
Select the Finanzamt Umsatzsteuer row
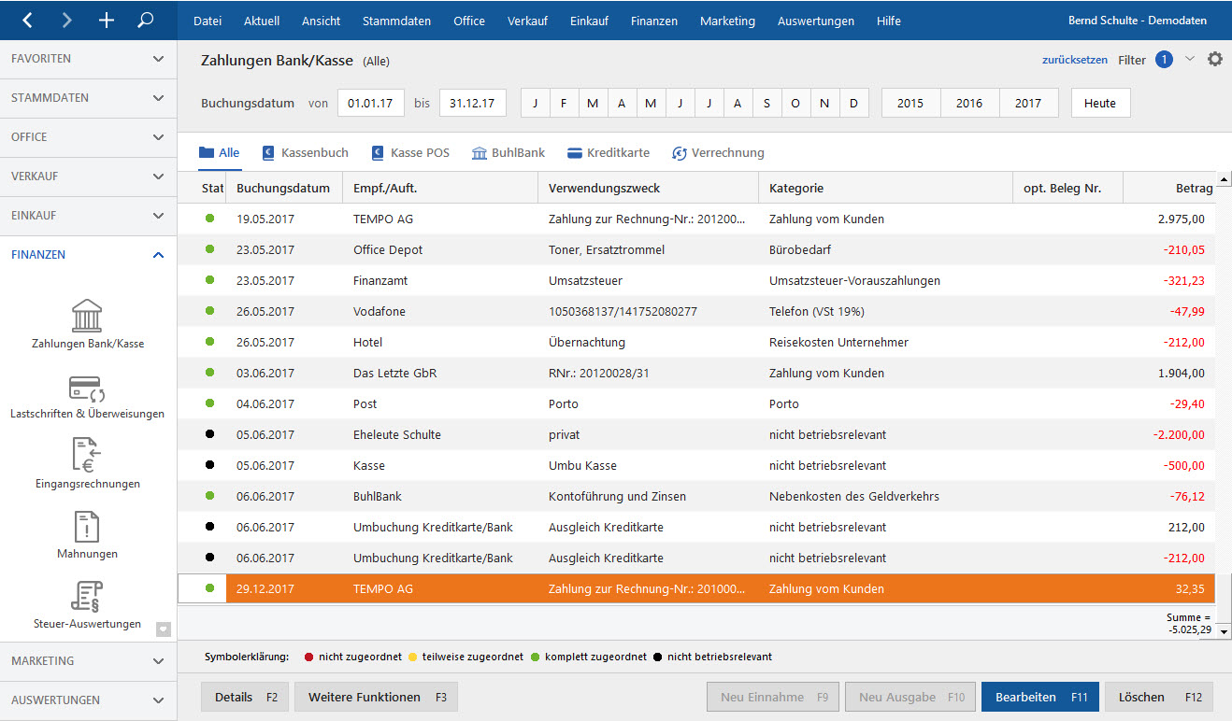point(696,280)
